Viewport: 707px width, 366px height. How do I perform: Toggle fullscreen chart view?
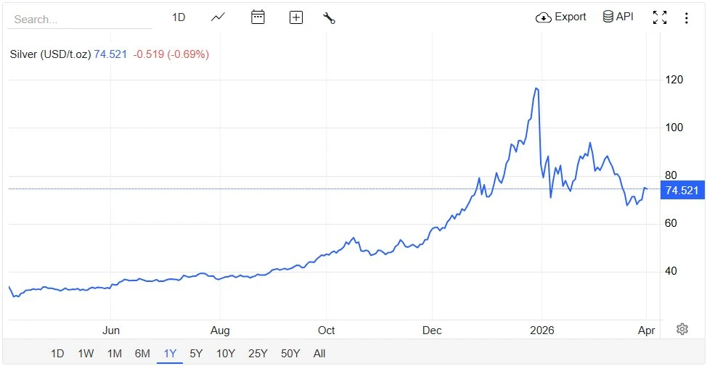click(660, 17)
